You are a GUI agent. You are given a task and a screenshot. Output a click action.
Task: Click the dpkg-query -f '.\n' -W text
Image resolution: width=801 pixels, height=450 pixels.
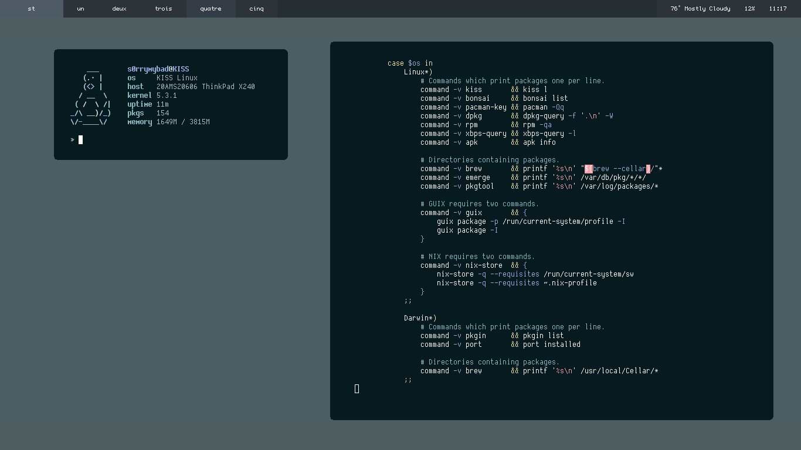568,116
